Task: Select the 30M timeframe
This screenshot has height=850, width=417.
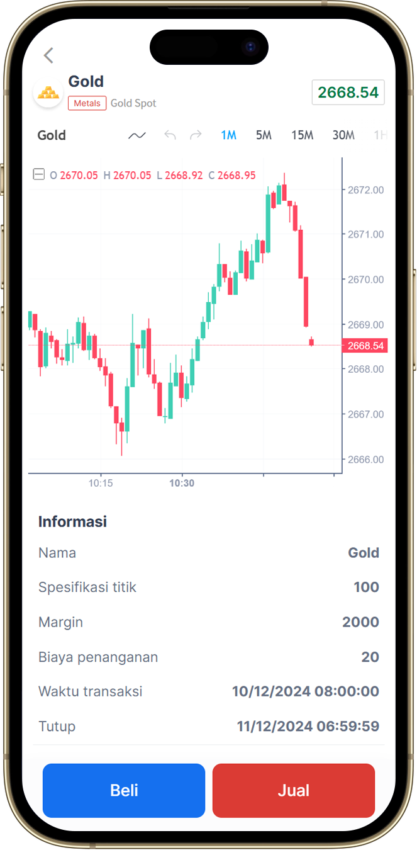Action: pyautogui.click(x=343, y=135)
